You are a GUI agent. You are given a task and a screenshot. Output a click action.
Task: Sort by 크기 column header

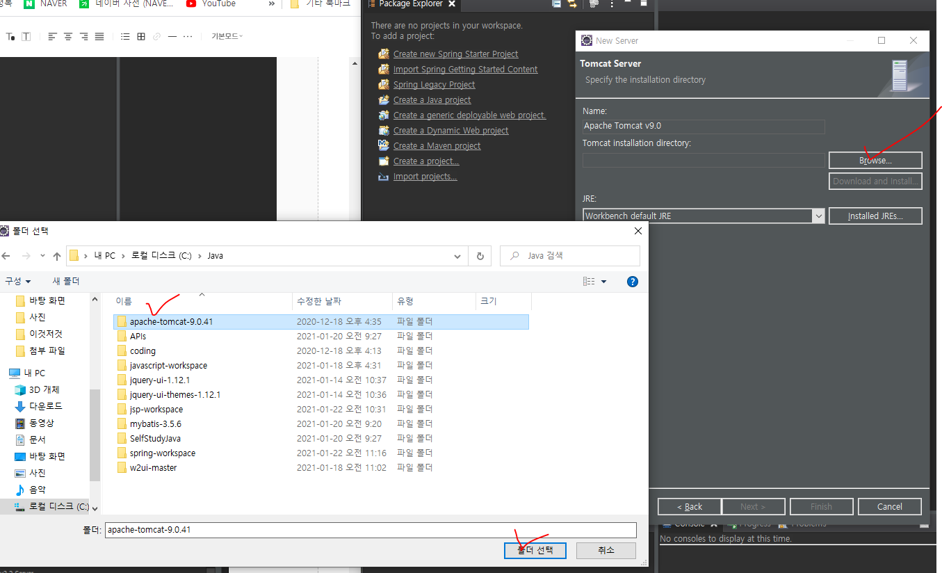tap(503, 301)
